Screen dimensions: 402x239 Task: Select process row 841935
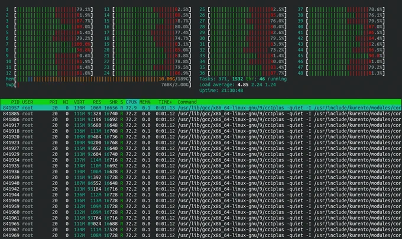[201, 166]
